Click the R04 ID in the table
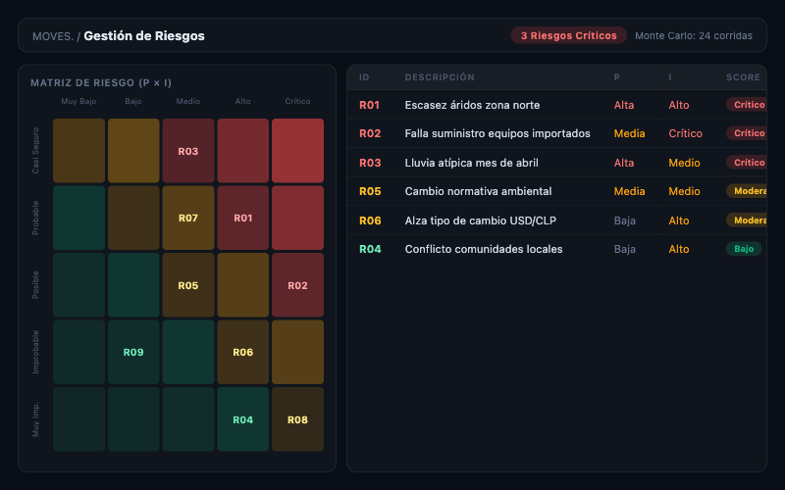785x490 pixels. [370, 249]
